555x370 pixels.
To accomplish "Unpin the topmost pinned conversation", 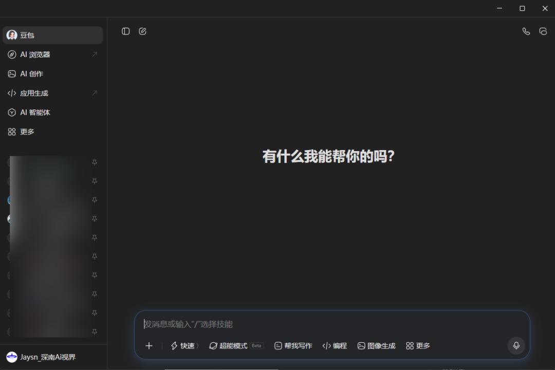I will point(95,162).
